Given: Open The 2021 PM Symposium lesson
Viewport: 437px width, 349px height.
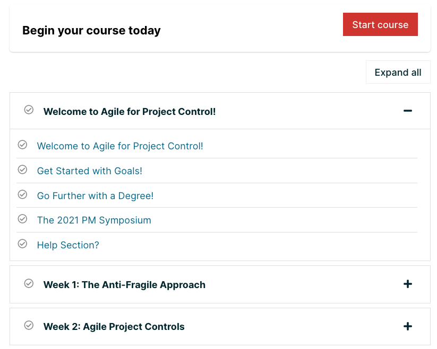Looking at the screenshot, I should [x=93, y=220].
